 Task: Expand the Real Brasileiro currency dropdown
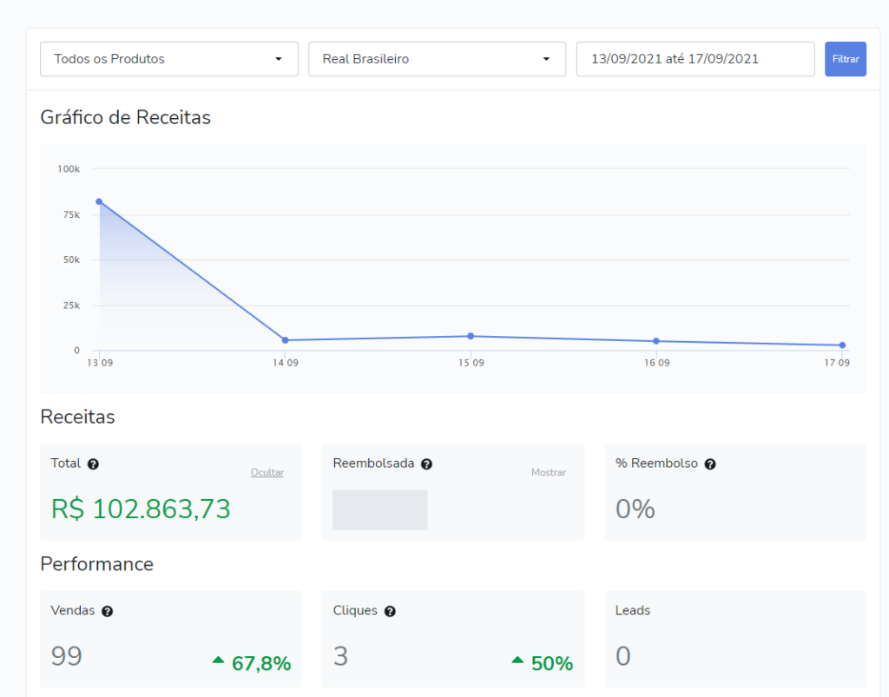point(437,59)
